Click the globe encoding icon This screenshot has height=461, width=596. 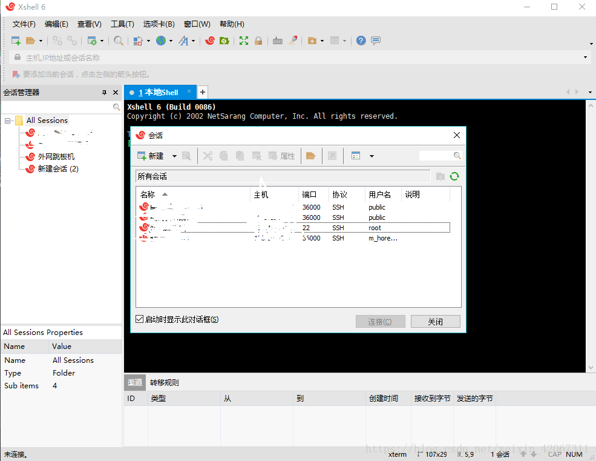coord(161,41)
